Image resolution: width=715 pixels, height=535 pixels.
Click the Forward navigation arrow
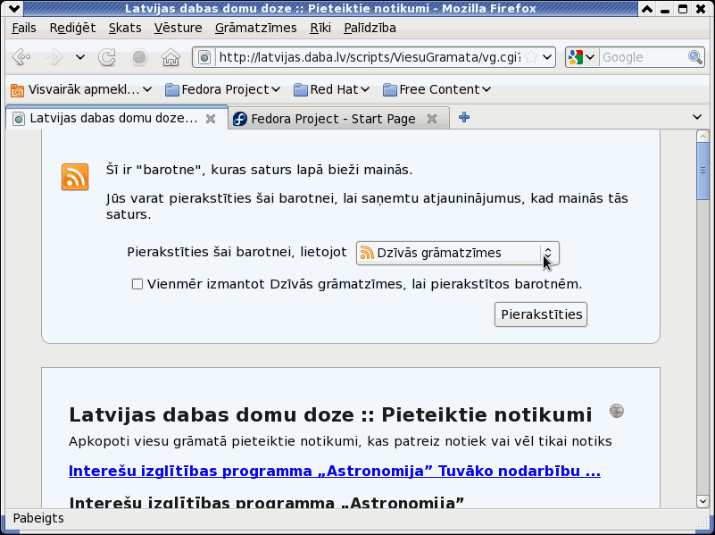pos(54,57)
